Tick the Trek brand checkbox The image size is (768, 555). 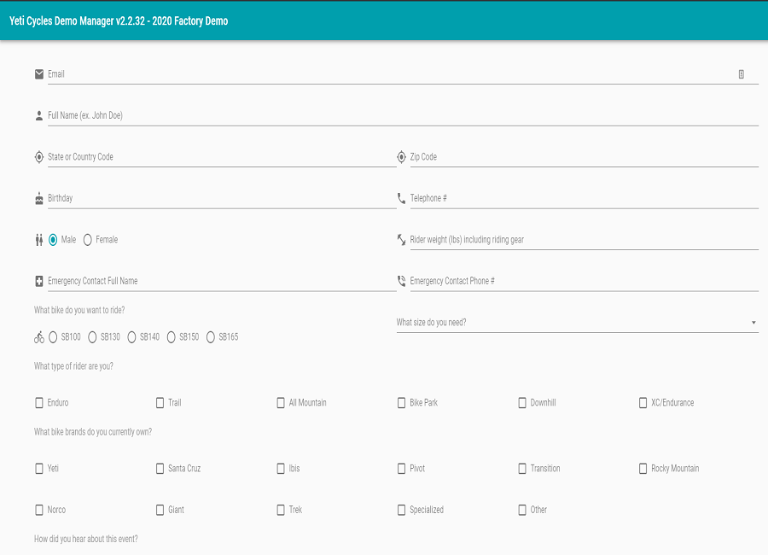[281, 510]
